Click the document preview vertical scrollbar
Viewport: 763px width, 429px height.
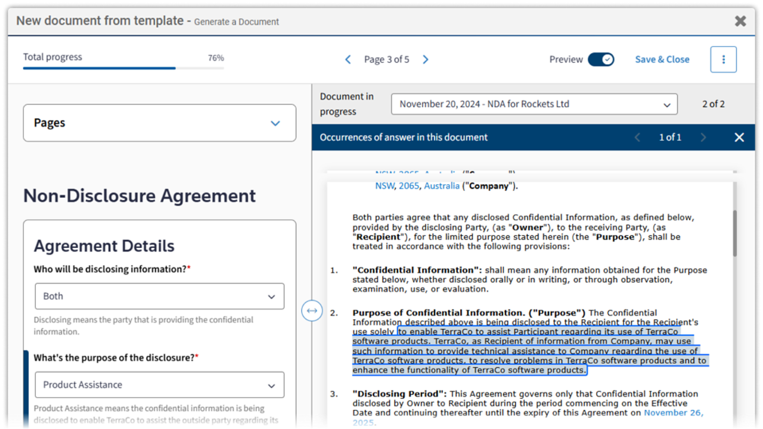(734, 234)
